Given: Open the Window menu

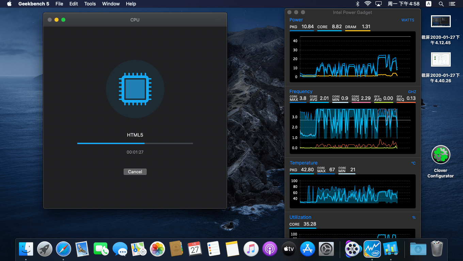Looking at the screenshot, I should 111,4.
